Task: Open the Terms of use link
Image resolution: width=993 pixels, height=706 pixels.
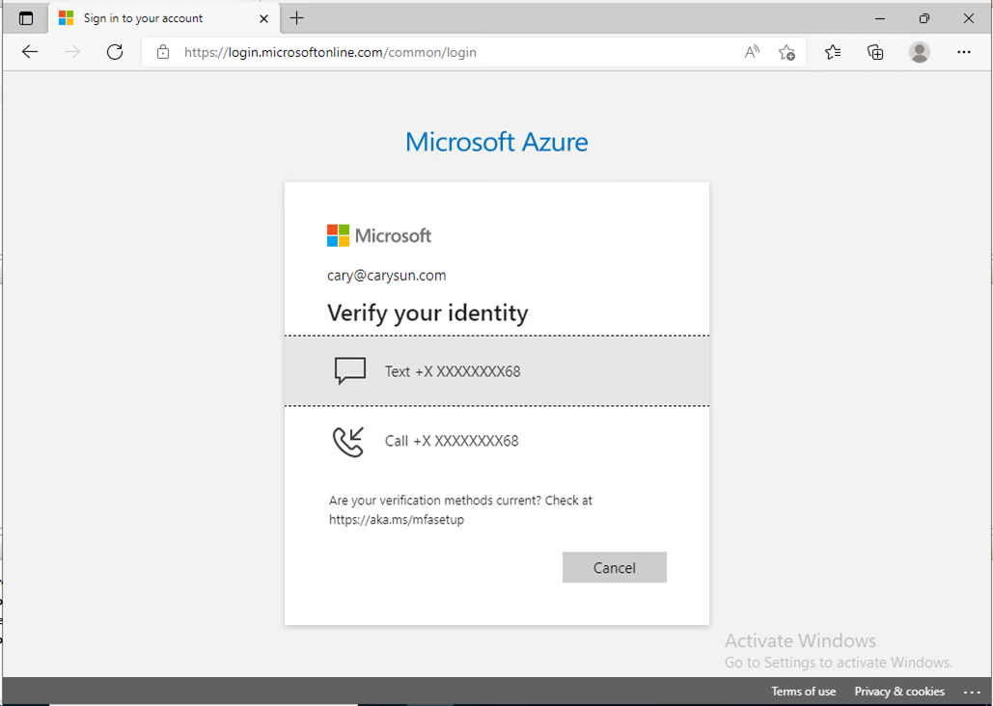Action: 803,692
